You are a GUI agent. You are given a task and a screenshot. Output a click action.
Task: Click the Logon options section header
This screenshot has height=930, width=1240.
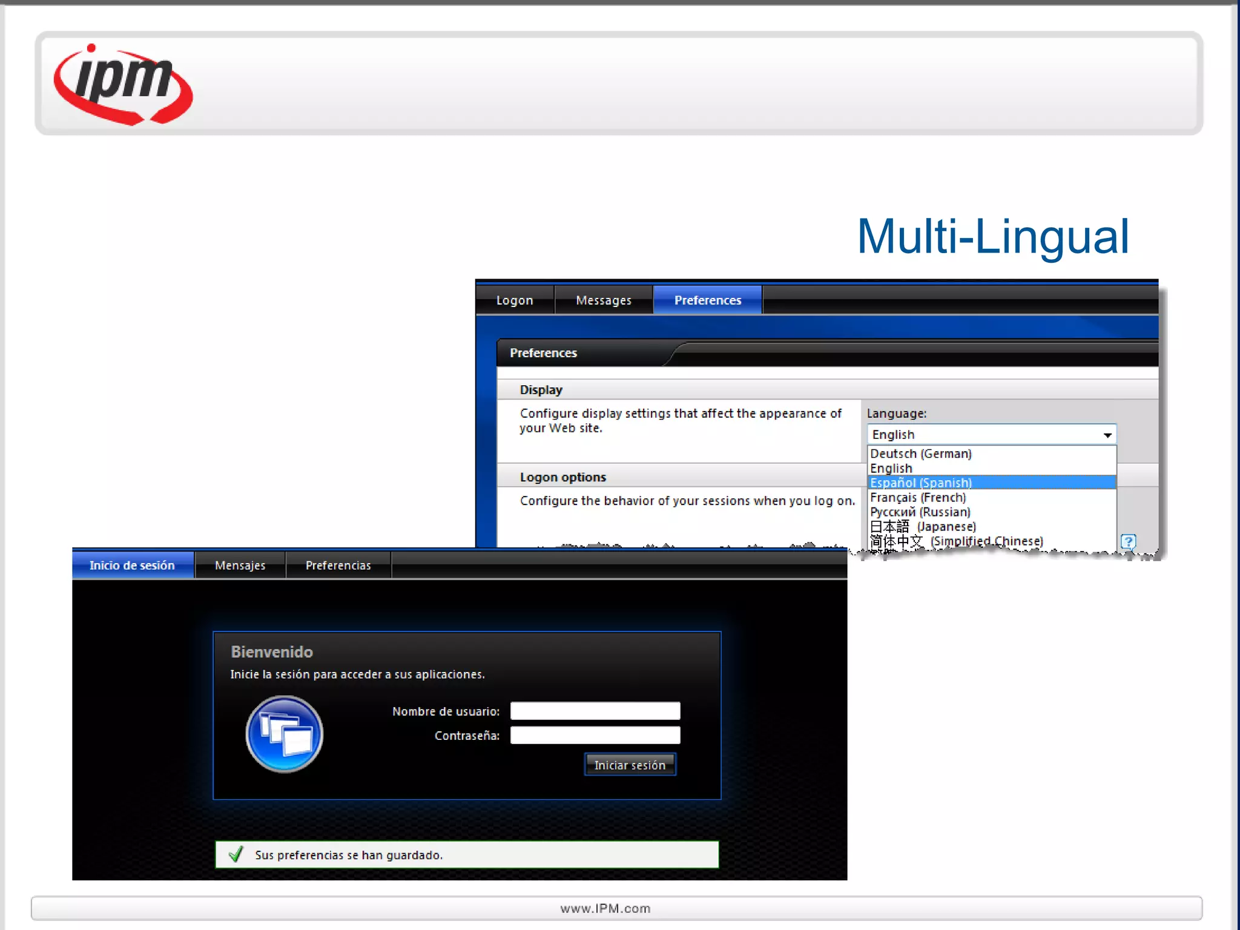click(563, 477)
